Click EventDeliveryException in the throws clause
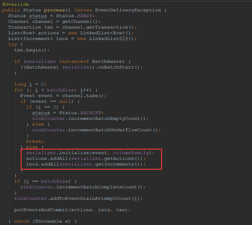Viewport: 252px width, 225px height. [128, 10]
